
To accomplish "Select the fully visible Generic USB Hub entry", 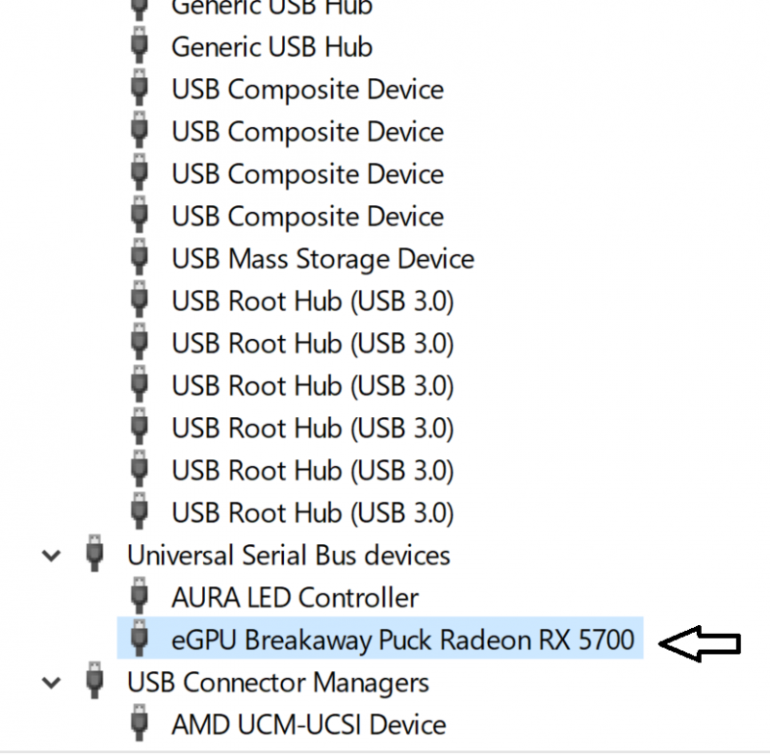I will (271, 47).
